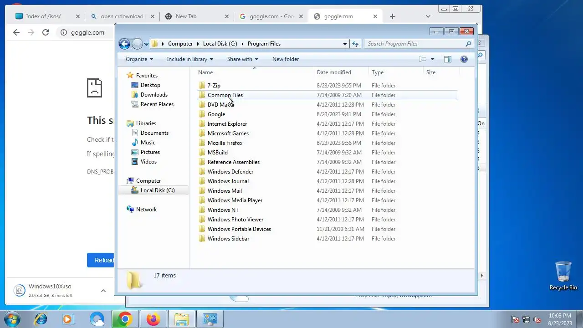Select the MSBuild folder icon
Screen dimensions: 583x328
pyautogui.click(x=202, y=153)
